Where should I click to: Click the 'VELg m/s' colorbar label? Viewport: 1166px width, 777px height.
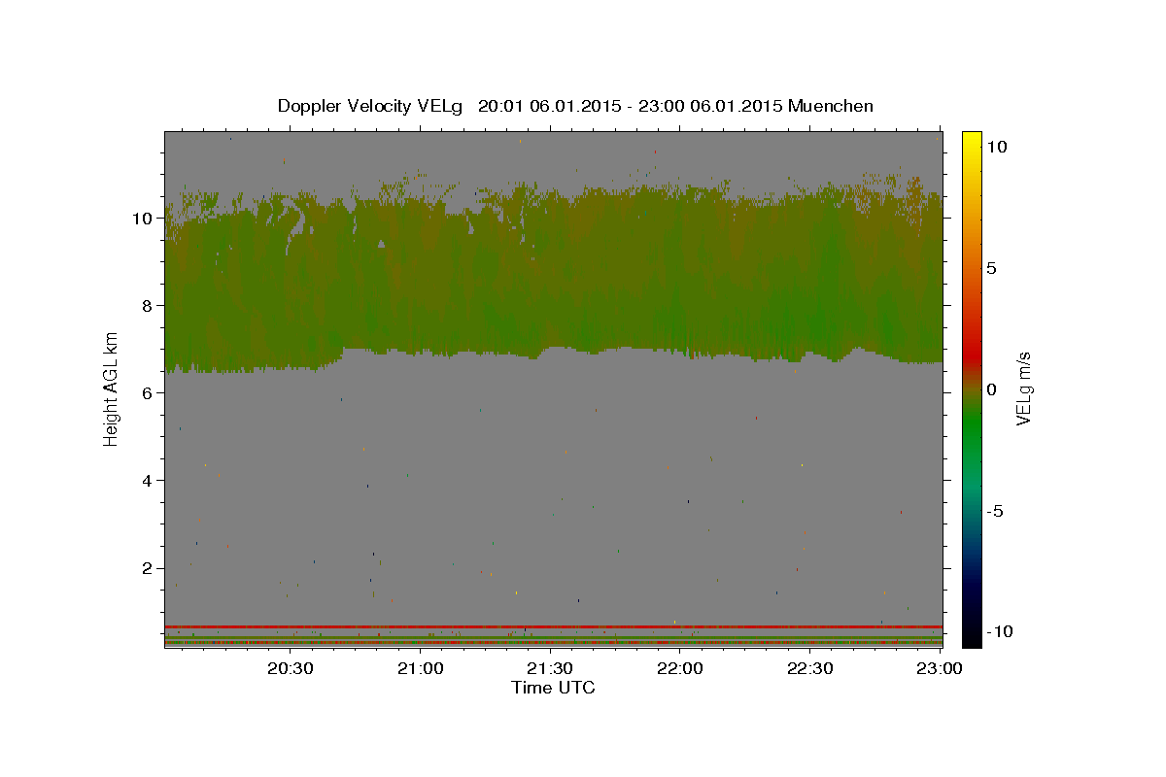[1023, 389]
